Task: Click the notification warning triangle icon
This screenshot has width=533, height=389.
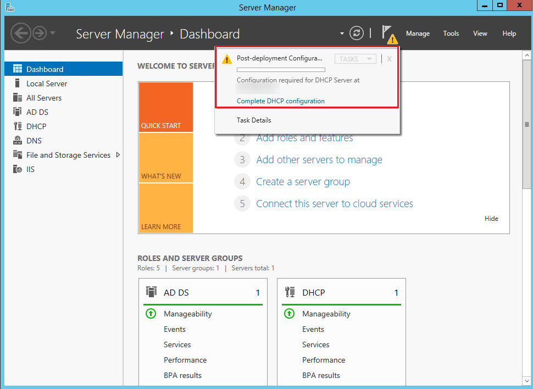Action: [x=227, y=59]
